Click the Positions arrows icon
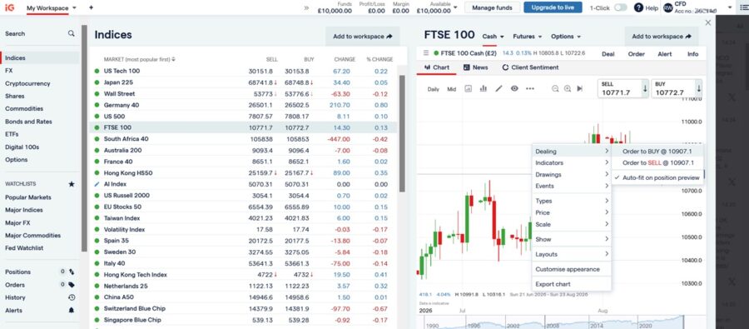This screenshot has width=749, height=329. (72, 272)
